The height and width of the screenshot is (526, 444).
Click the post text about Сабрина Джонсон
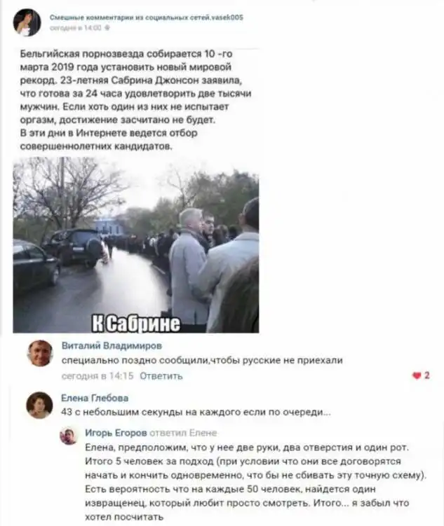[135, 100]
